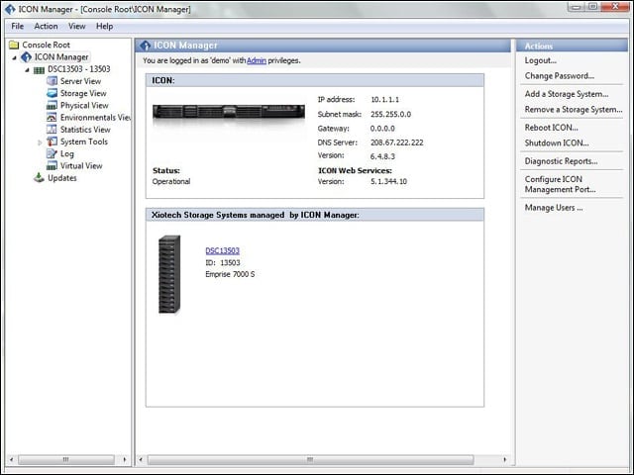Click the ICON Manager header logo icon
This screenshot has height=475, width=634.
[146, 46]
